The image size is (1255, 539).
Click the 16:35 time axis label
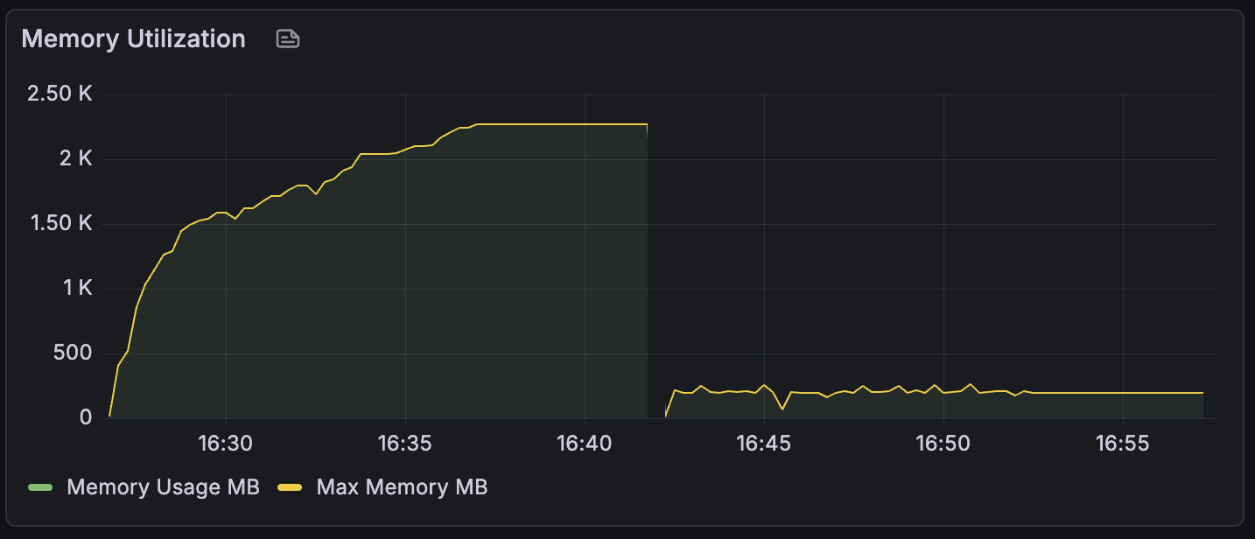pos(405,444)
